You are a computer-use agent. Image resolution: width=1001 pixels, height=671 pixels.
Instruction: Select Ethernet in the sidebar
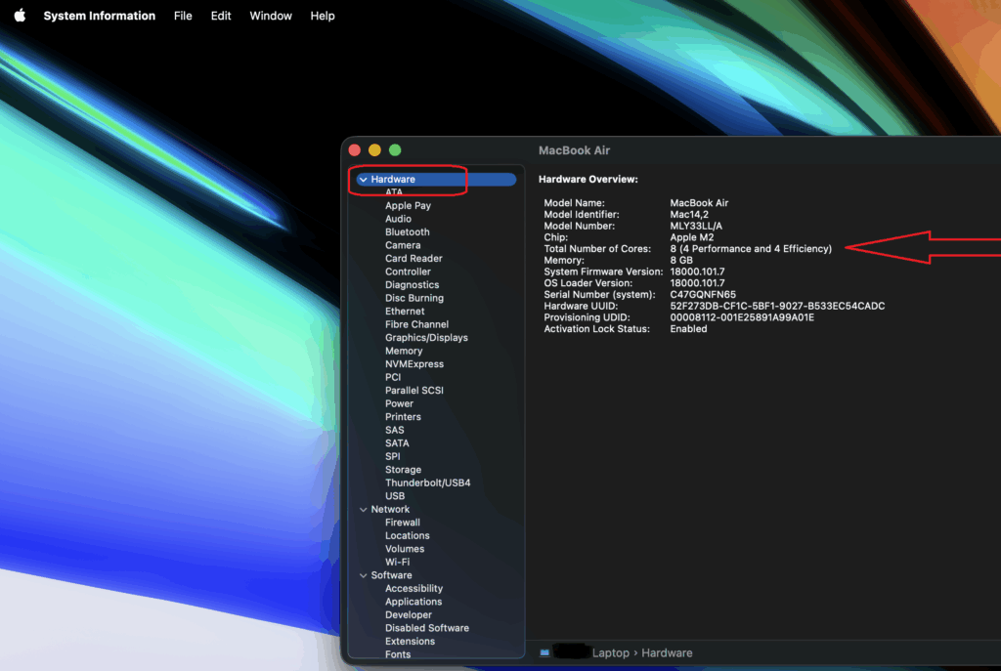(x=405, y=312)
